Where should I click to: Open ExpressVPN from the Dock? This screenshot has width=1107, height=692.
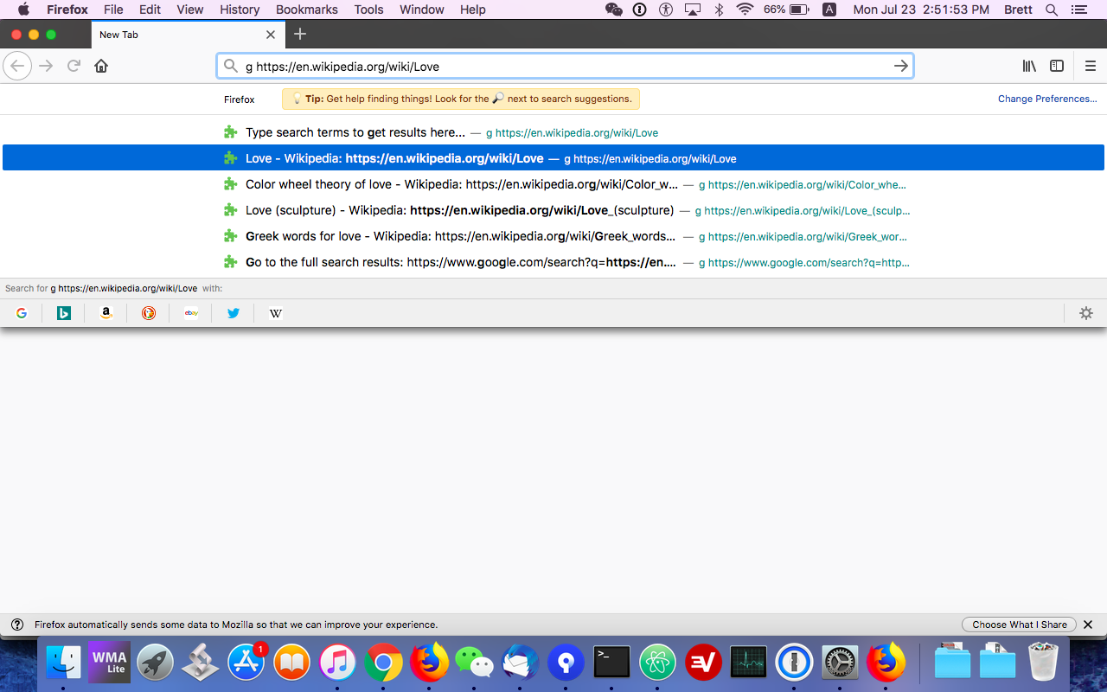pyautogui.click(x=703, y=663)
